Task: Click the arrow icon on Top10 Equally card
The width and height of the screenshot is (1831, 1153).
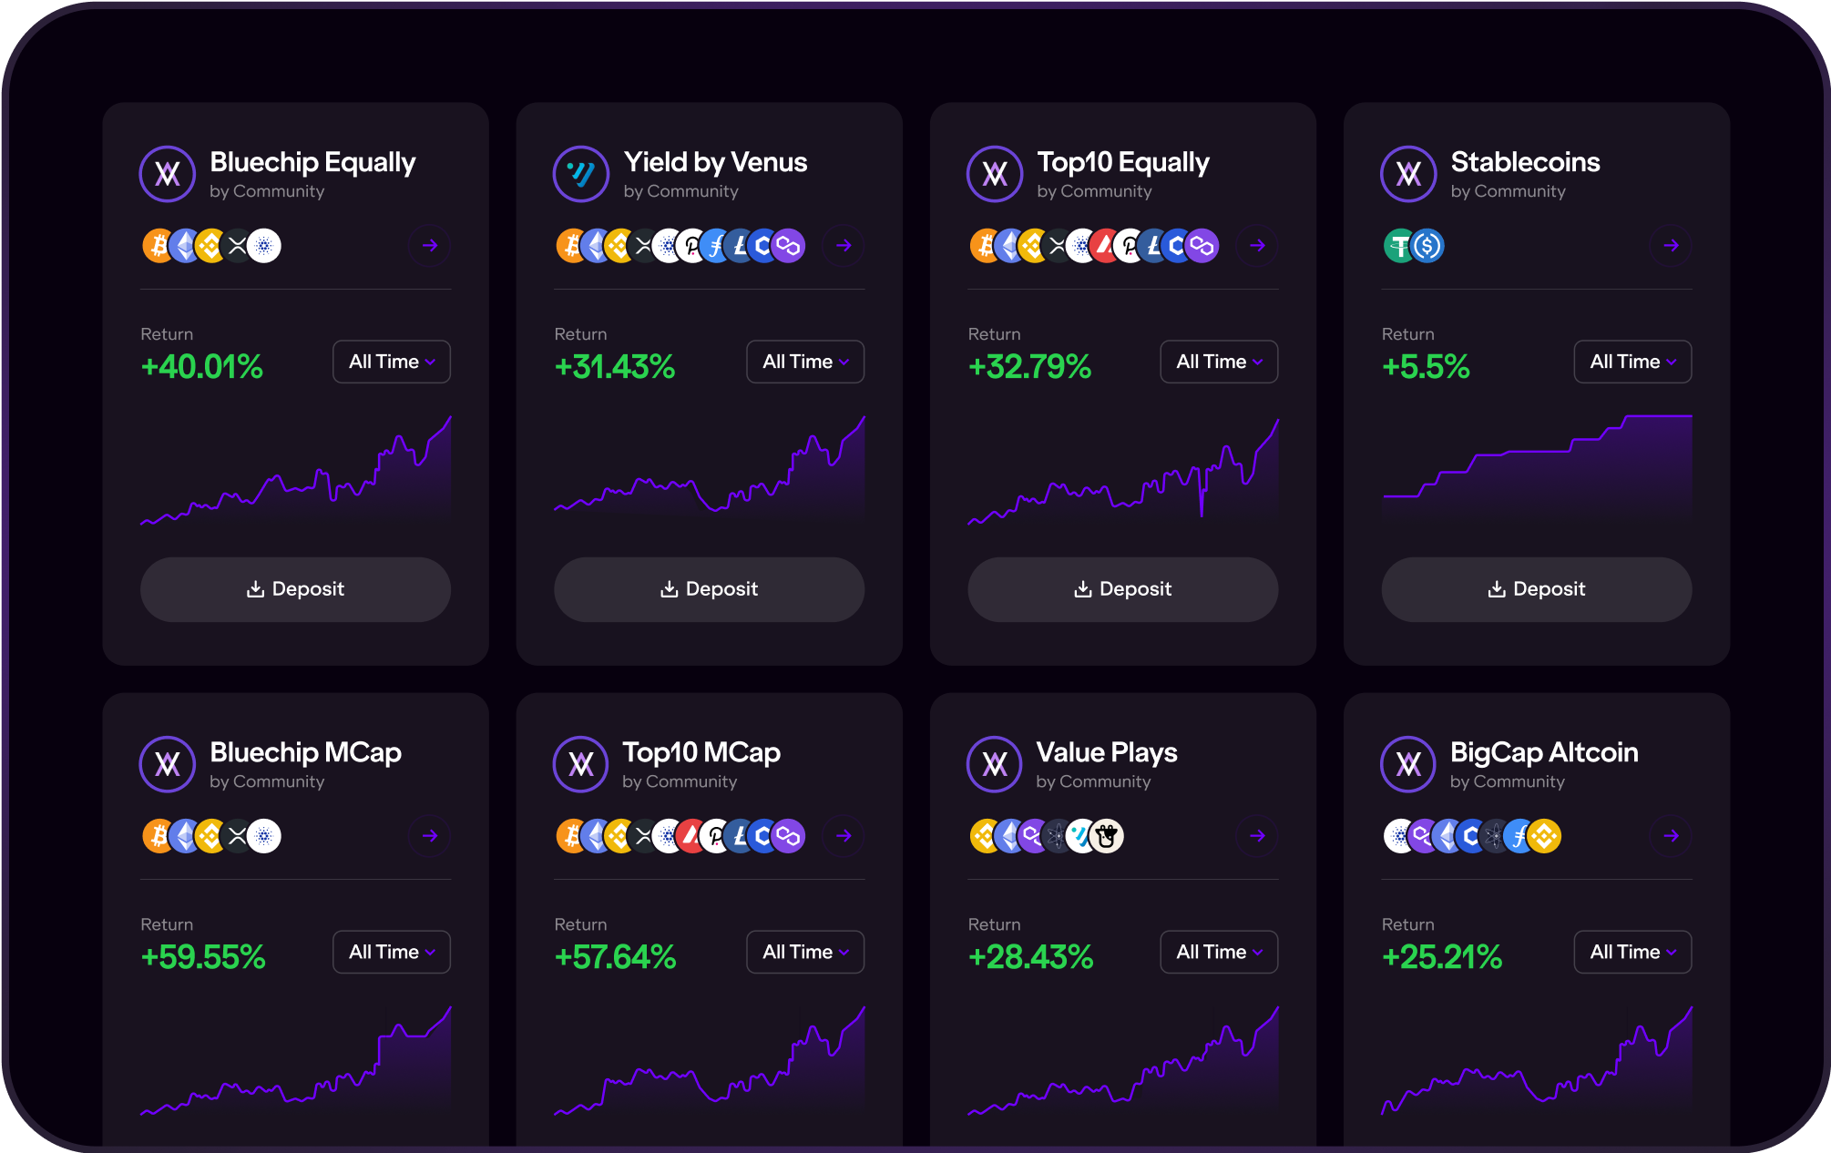Action: [x=1257, y=246]
